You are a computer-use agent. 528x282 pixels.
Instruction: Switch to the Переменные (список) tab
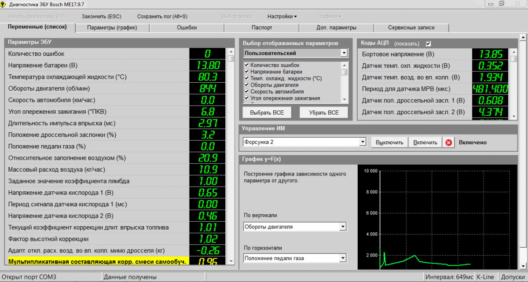pos(37,27)
